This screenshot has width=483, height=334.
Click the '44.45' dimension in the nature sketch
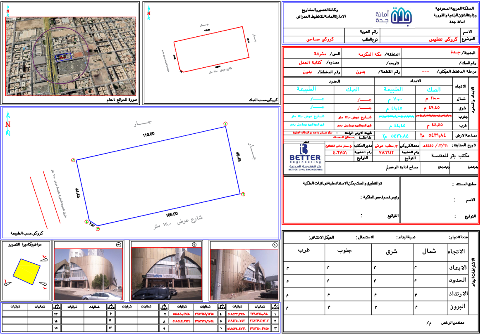coord(78,193)
